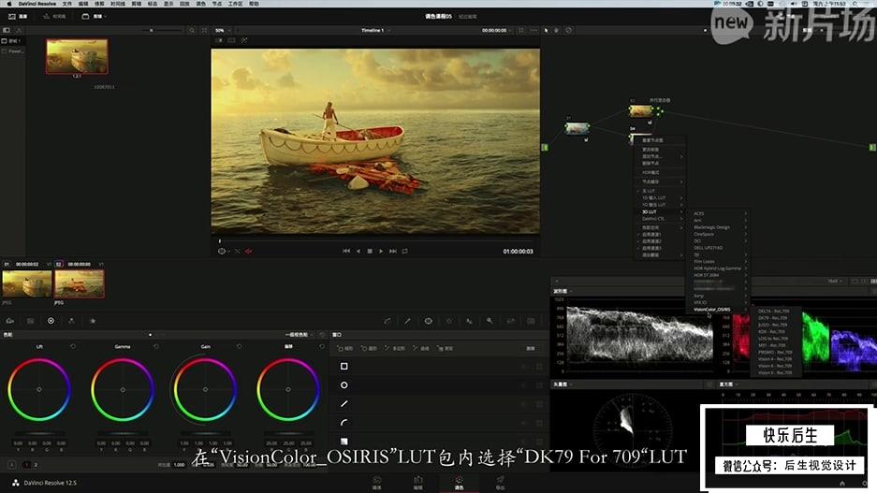The image size is (877, 493).
Task: Open the 波形图 scope type dropdown
Action: pos(563,291)
